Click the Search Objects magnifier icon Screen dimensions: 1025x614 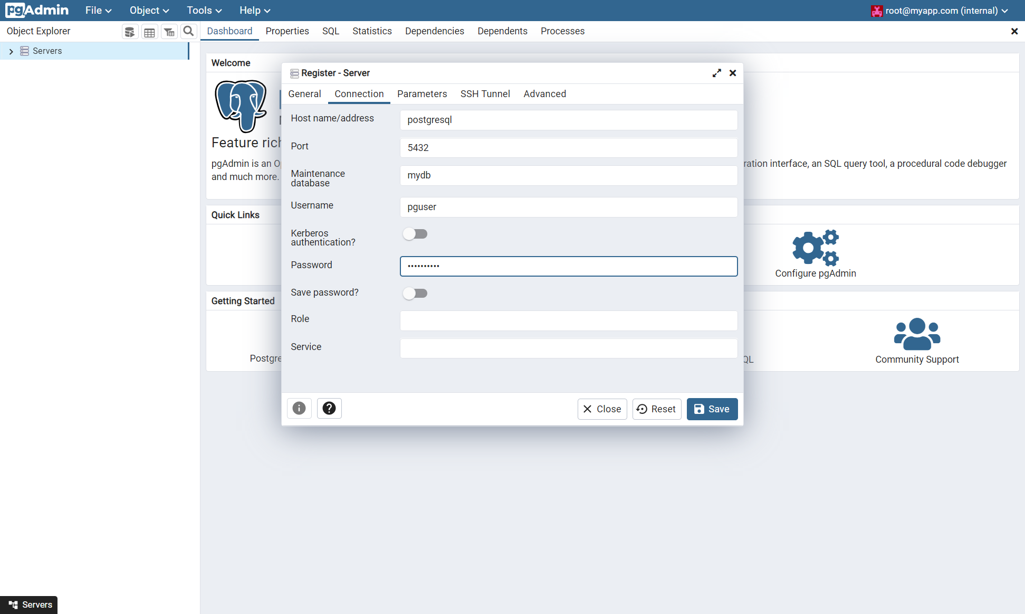pos(188,32)
